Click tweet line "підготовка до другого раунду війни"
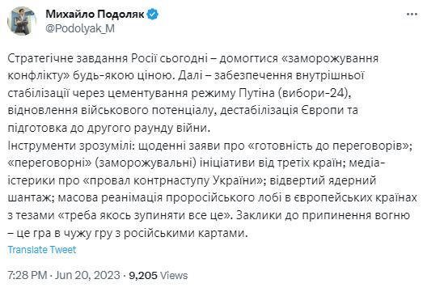Screen dimensions: 427x292 click(109, 129)
